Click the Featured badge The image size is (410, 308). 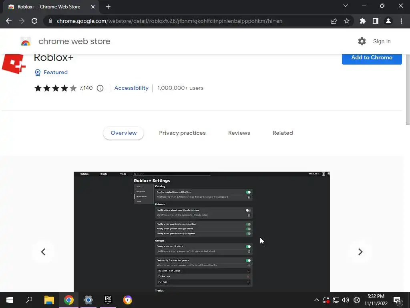coord(51,72)
